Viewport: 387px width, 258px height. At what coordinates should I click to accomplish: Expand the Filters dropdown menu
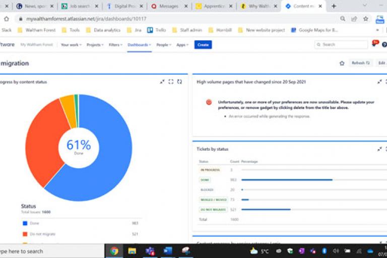[116, 45]
